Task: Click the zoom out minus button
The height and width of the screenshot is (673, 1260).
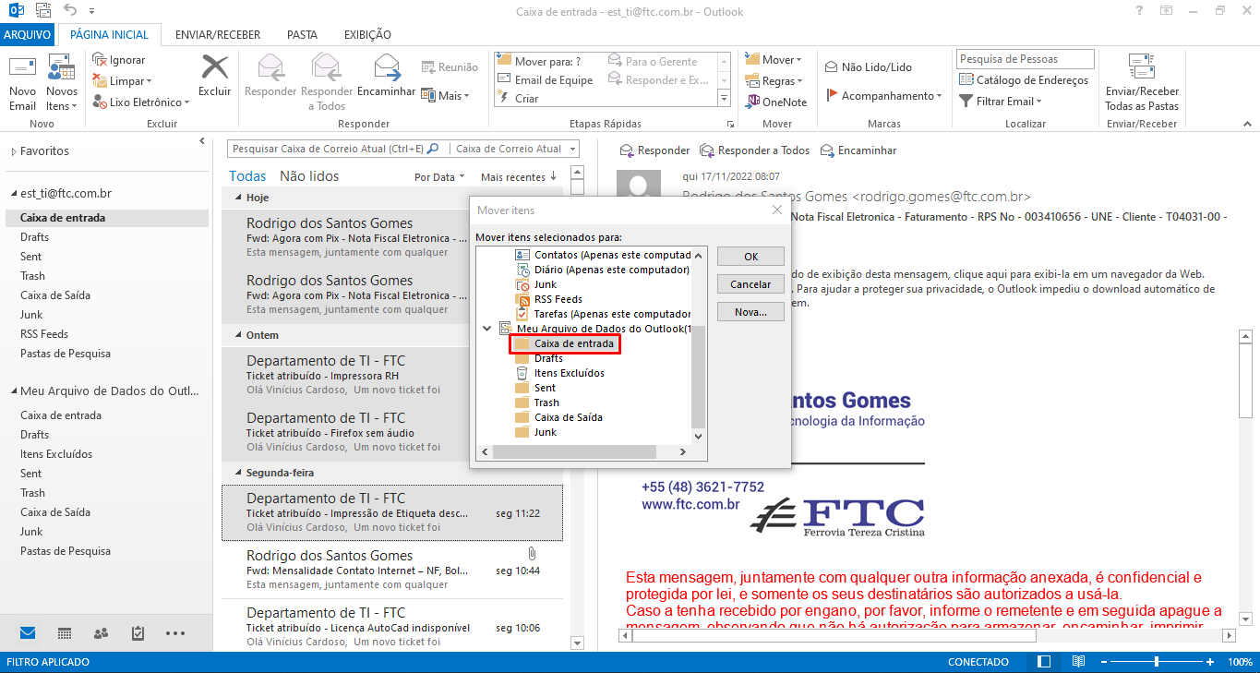Action: coord(1103,662)
